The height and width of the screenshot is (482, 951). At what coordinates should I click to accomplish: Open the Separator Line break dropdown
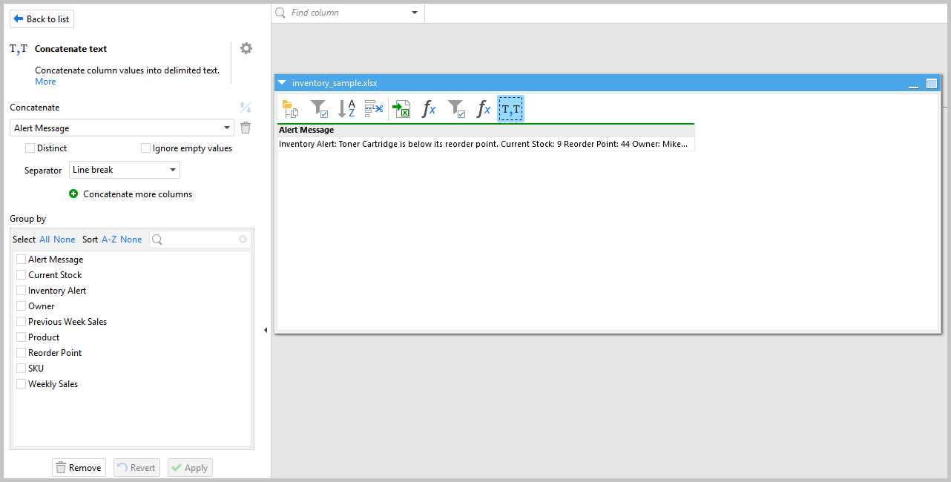tap(125, 170)
